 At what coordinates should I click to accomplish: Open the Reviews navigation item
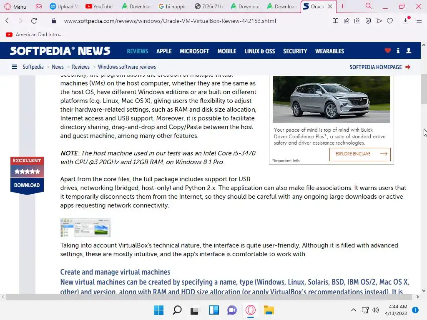[x=138, y=51]
